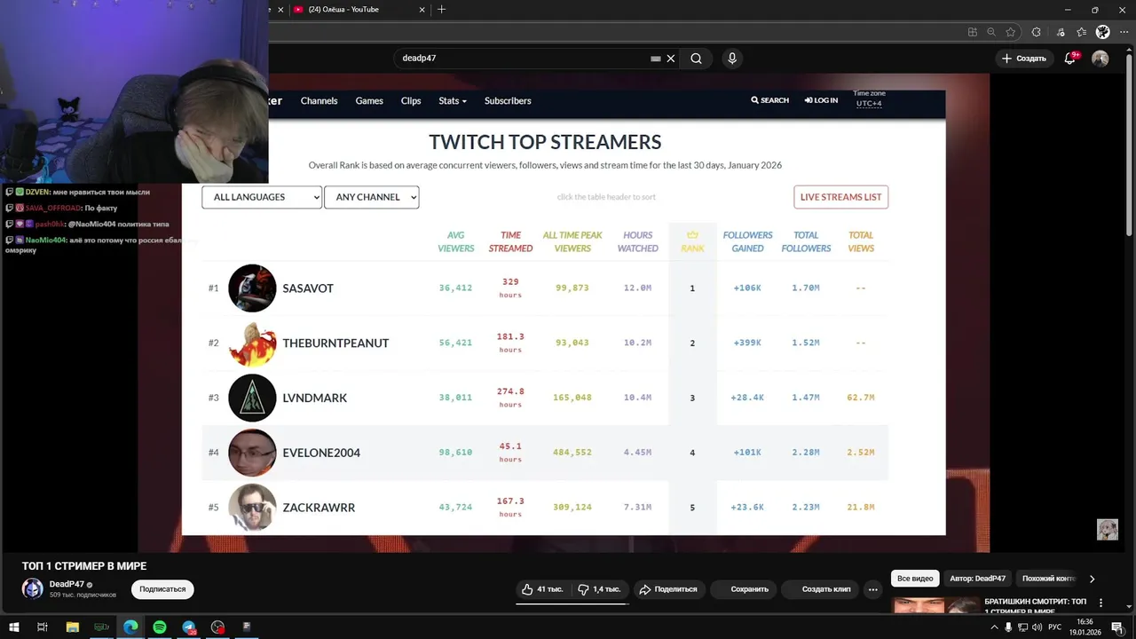Open YouTube notifications bell
The height and width of the screenshot is (639, 1136).
tap(1070, 59)
